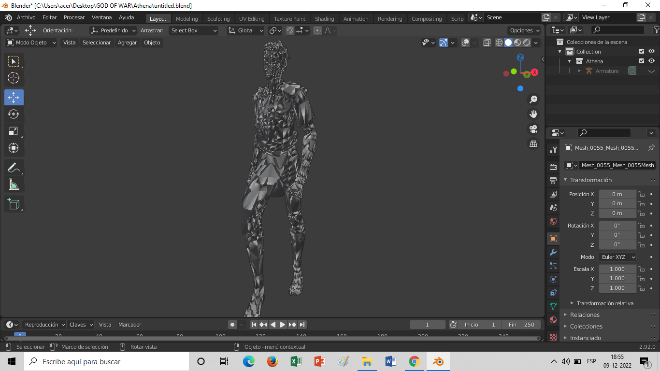Screen dimensions: 660x371
Task: Open the Particles properties tab
Action: click(553, 266)
